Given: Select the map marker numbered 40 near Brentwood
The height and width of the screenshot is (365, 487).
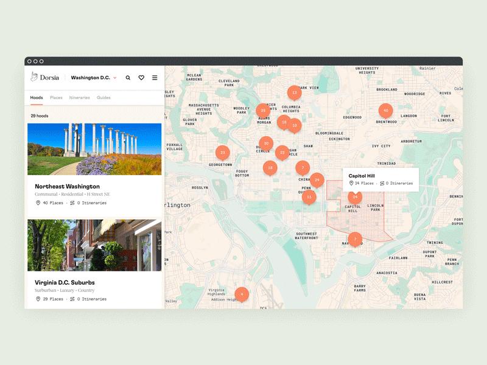Looking at the screenshot, I should tap(385, 111).
